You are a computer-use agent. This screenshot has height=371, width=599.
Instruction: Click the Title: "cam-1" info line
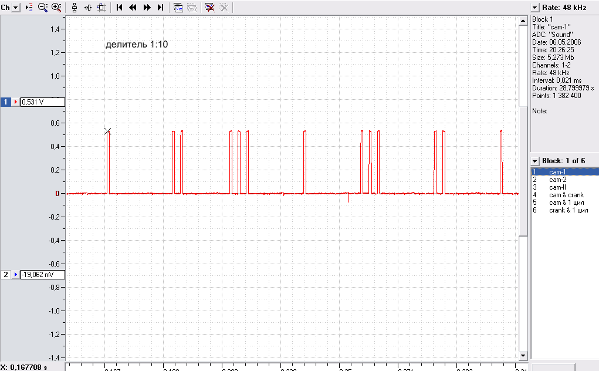(551, 27)
